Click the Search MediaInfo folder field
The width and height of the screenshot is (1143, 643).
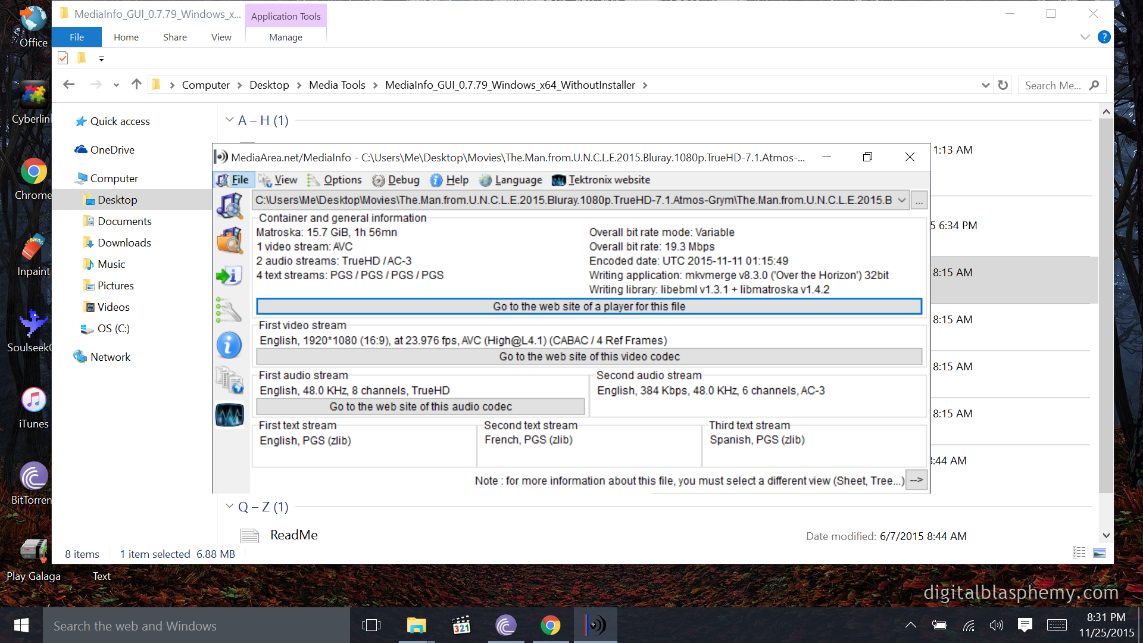[x=1062, y=85]
